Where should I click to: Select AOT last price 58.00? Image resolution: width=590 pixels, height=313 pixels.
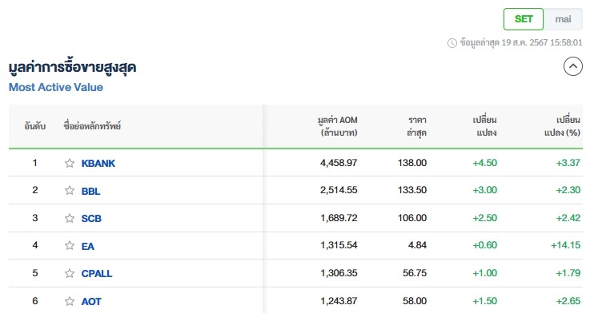click(415, 301)
